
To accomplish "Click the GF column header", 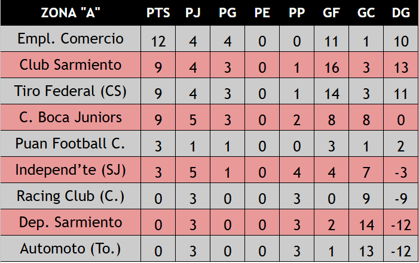I will tap(331, 13).
